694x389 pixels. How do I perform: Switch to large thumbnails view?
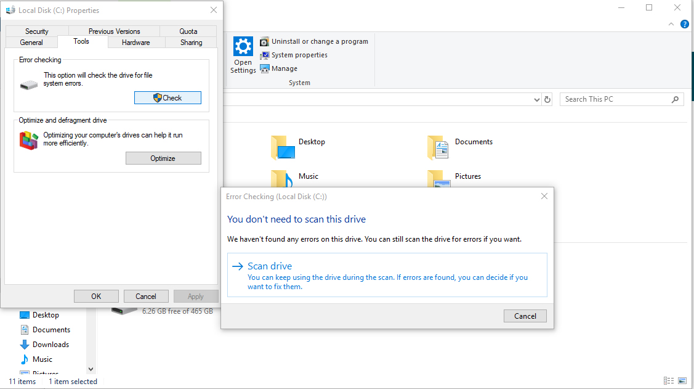point(682,380)
